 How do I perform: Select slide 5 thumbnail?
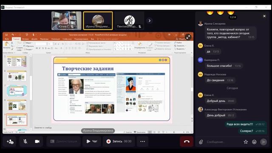coord(17,61)
